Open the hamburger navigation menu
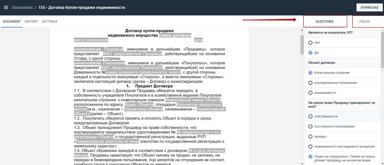 click(6, 7)
